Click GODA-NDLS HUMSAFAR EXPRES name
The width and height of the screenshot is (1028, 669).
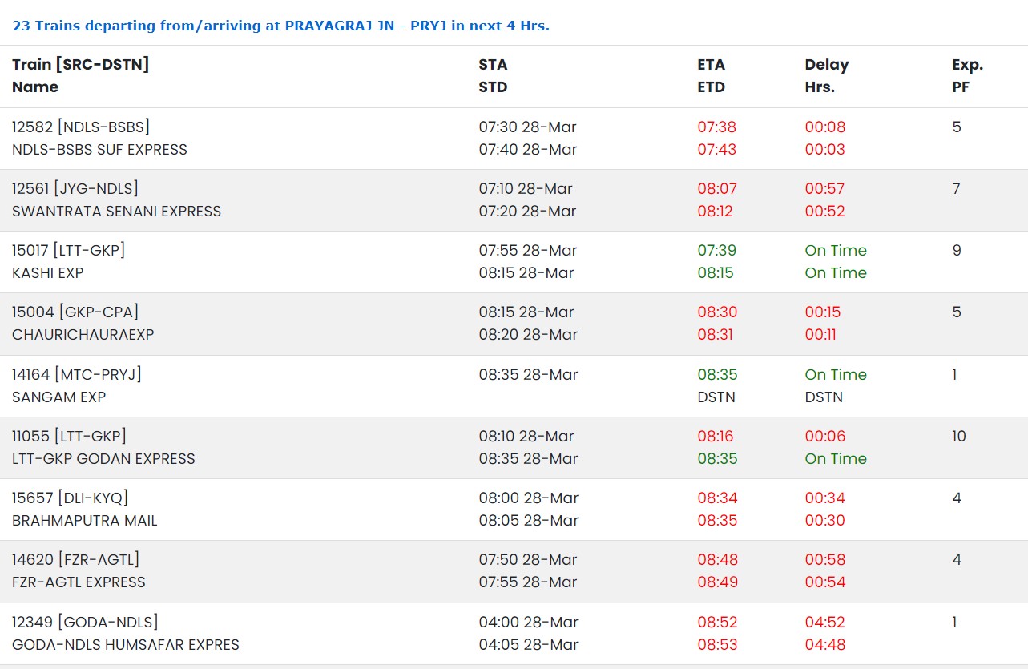click(x=126, y=644)
